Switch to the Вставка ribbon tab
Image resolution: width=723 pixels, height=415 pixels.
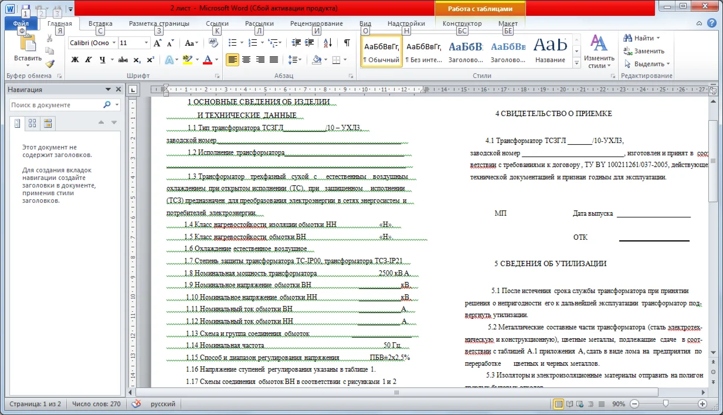[100, 23]
